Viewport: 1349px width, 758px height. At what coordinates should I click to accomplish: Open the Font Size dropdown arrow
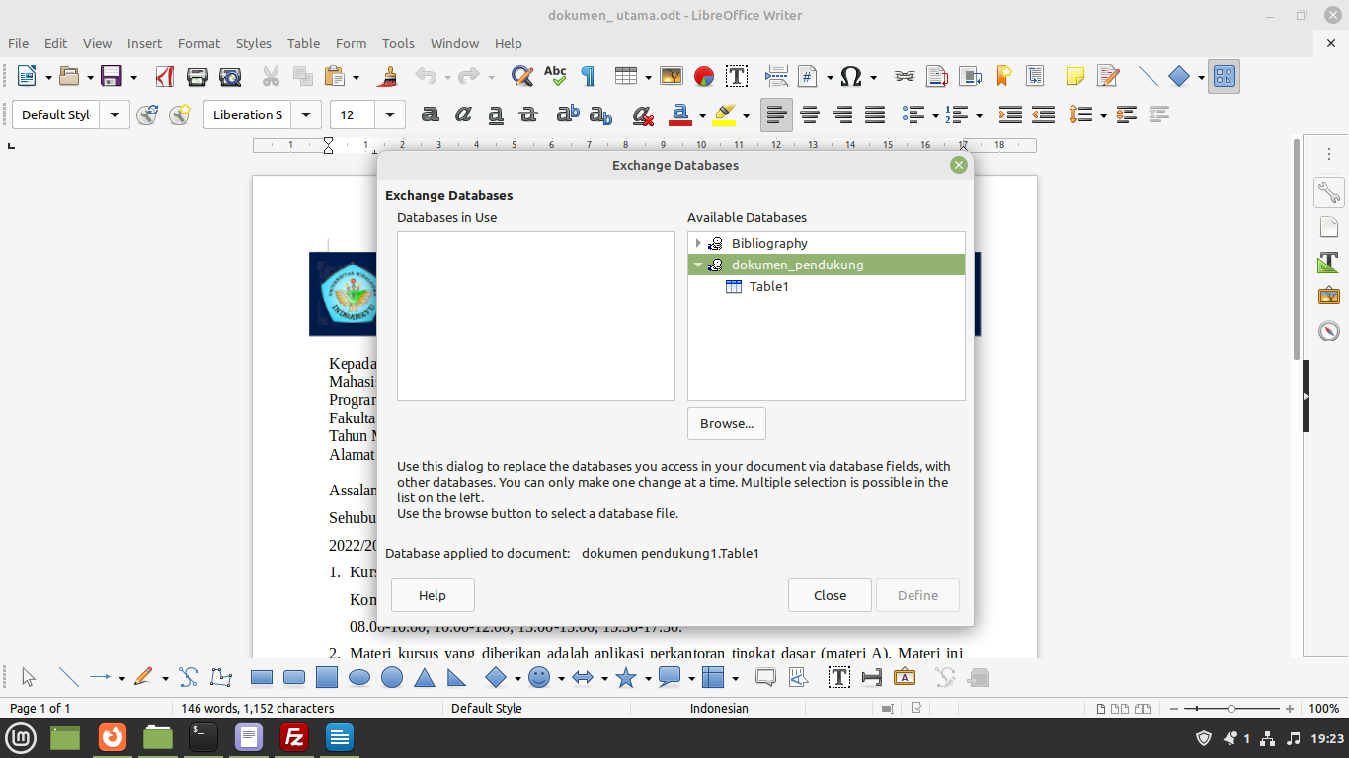coord(390,114)
